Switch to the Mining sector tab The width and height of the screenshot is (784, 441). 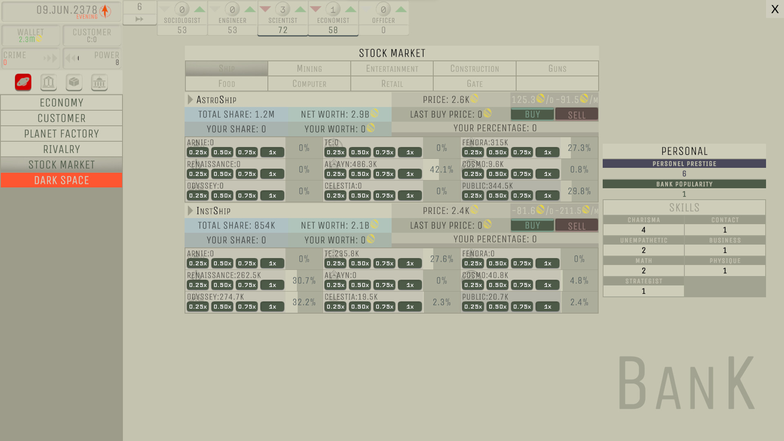[309, 68]
